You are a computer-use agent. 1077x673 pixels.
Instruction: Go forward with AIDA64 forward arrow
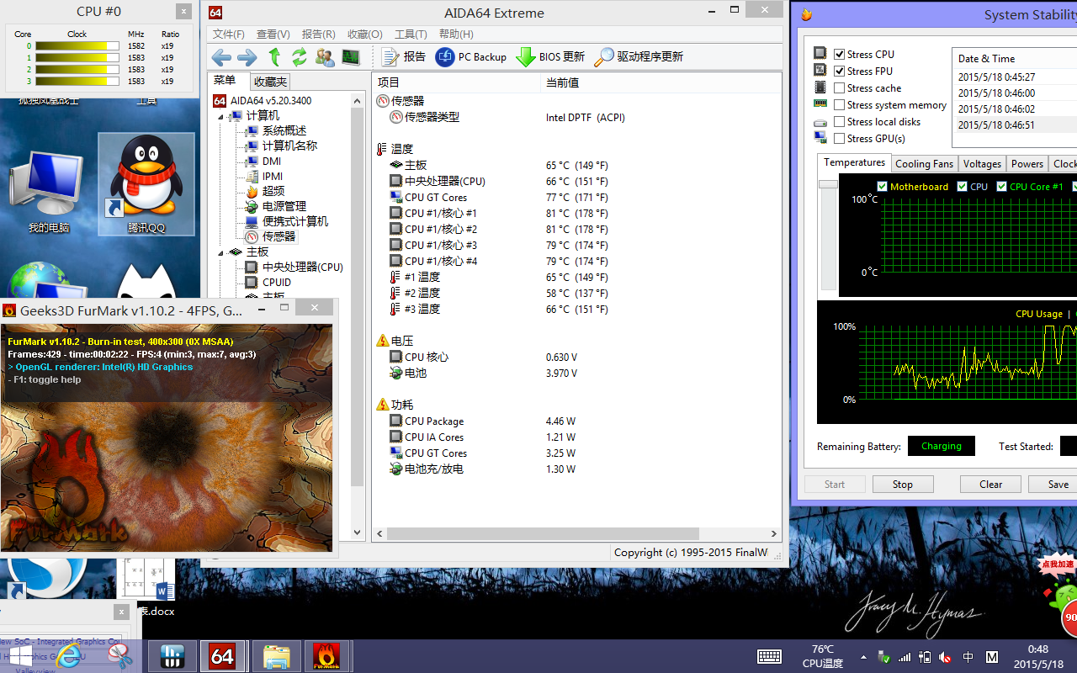click(247, 57)
